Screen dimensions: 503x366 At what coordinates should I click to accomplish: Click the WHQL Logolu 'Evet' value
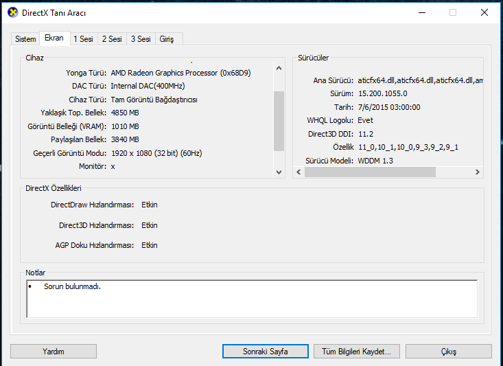coord(365,120)
